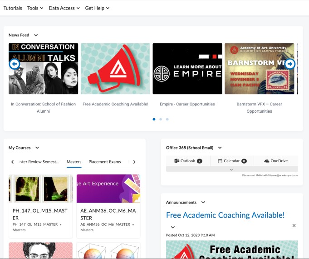This screenshot has width=309, height=259.
Task: Open Calendar in the Office 365 widget
Action: tap(232, 161)
